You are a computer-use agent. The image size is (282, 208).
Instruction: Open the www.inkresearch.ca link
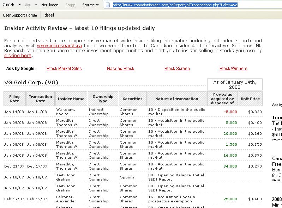(59, 46)
